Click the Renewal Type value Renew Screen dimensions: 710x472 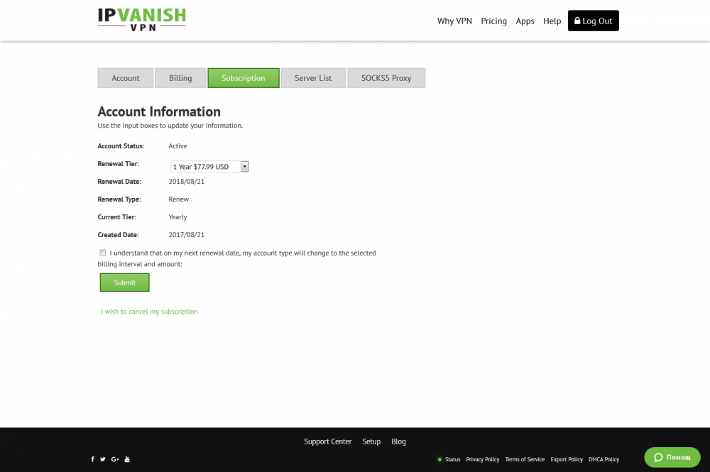coord(178,199)
